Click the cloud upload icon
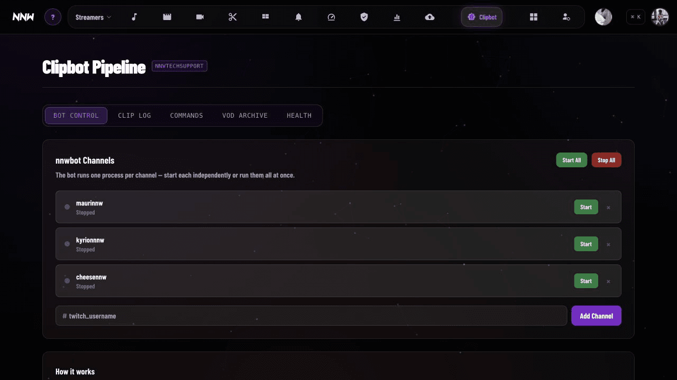This screenshot has height=380, width=677. 430,17
